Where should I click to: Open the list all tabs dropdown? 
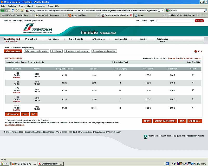tap(206, 15)
